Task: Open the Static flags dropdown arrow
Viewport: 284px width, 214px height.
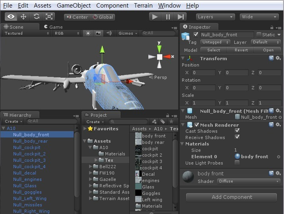Action: 279,35
